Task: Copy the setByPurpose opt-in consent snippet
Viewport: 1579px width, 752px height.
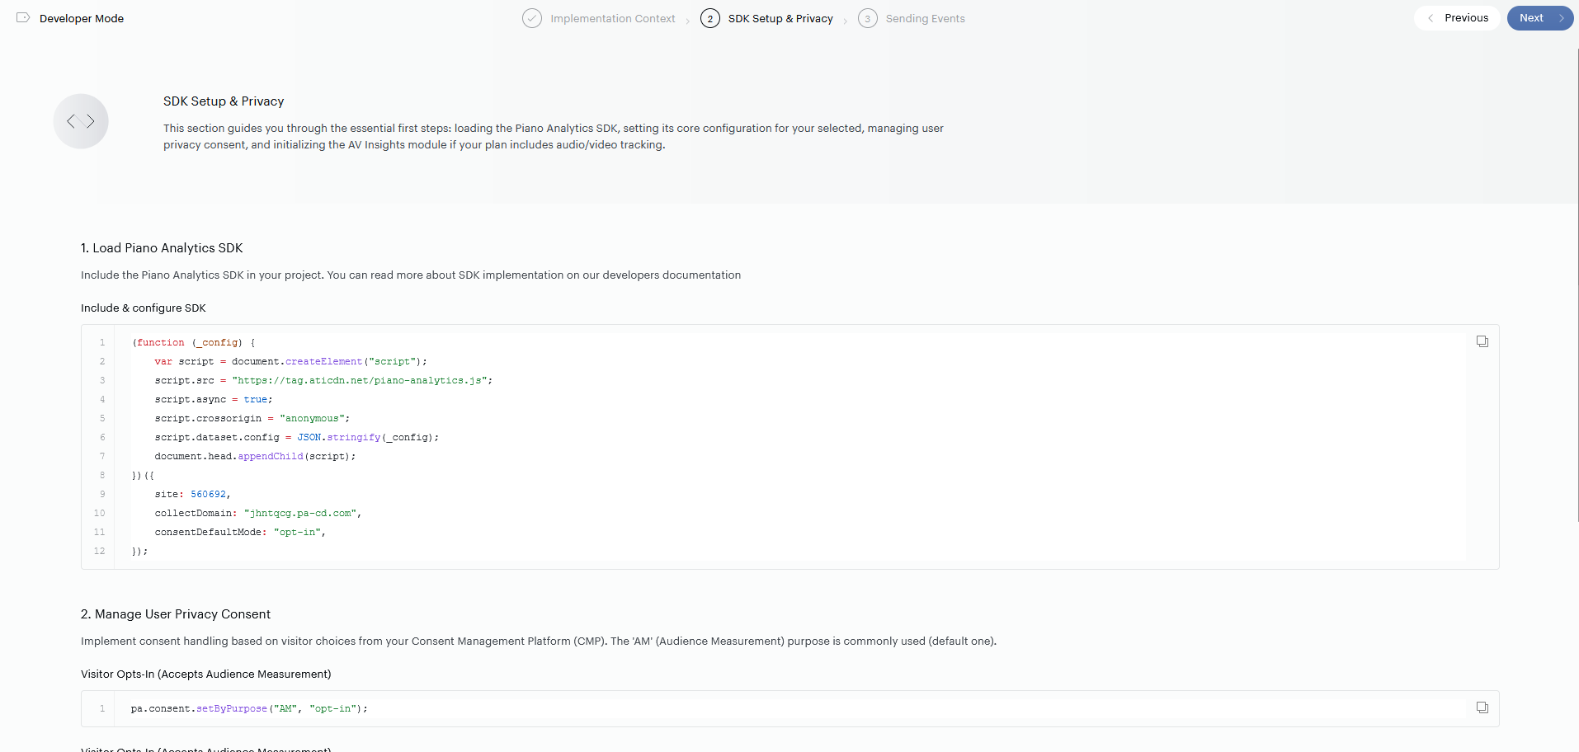Action: click(x=1482, y=707)
